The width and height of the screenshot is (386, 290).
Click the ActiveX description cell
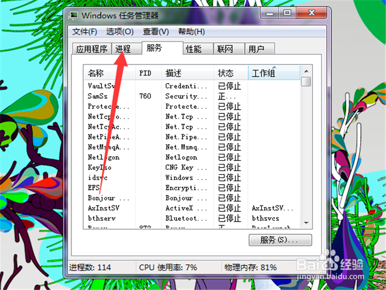(186, 208)
